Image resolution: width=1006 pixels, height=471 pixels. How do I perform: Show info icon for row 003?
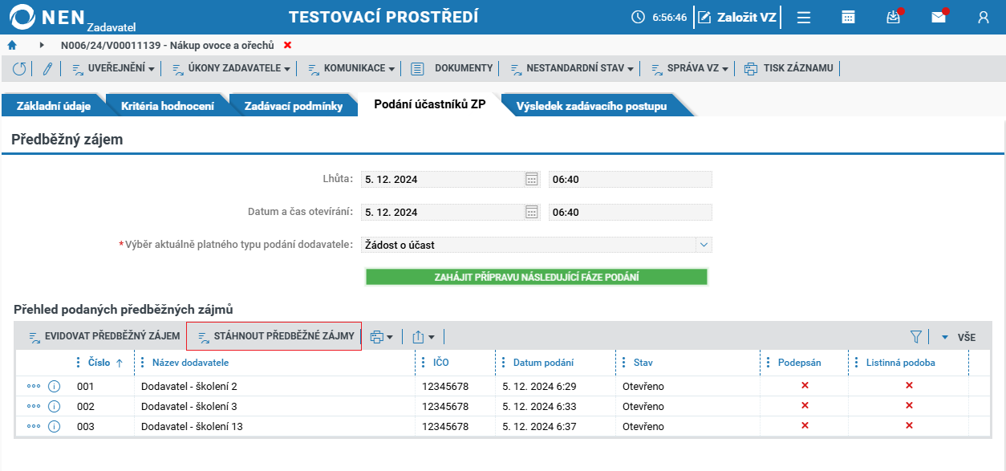click(55, 426)
